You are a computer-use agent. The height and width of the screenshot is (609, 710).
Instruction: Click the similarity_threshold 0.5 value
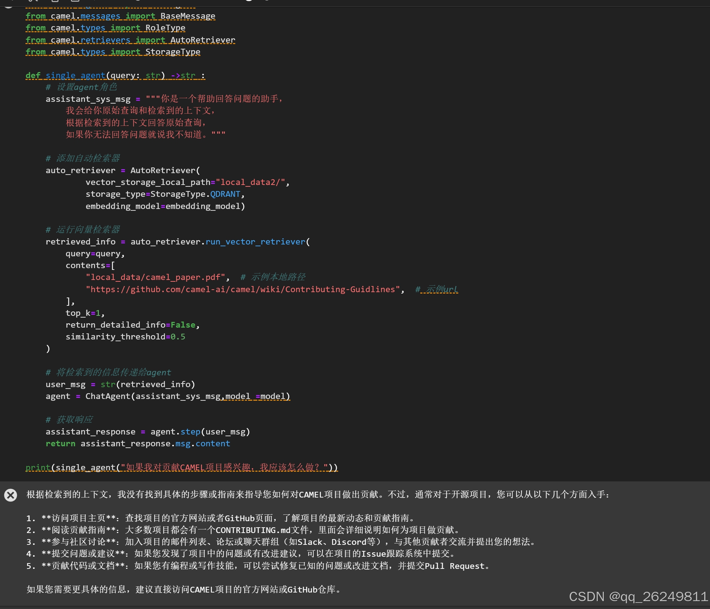pyautogui.click(x=178, y=337)
